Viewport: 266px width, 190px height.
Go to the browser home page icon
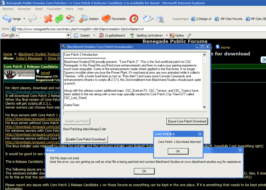[70, 19]
